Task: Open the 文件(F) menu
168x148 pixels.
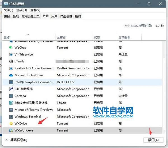Action: tap(8, 10)
